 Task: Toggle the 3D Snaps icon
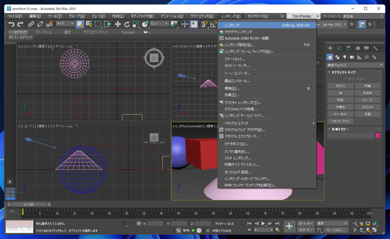coord(204,24)
